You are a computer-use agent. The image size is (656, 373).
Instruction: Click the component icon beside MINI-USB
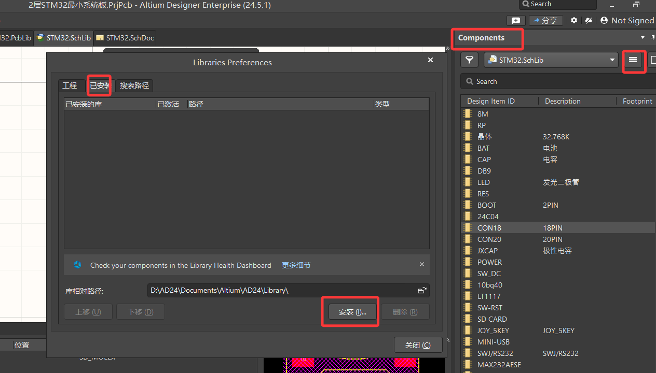tap(468, 341)
